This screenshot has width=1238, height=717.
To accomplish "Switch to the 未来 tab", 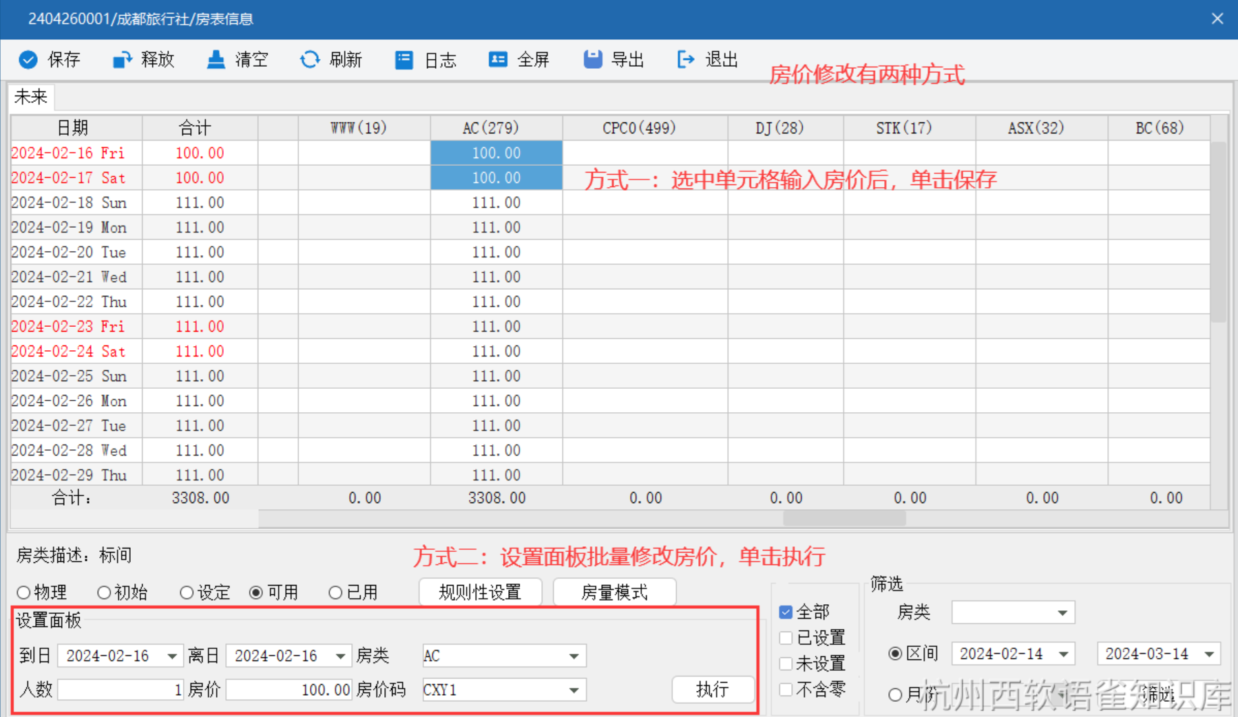I will point(31,97).
